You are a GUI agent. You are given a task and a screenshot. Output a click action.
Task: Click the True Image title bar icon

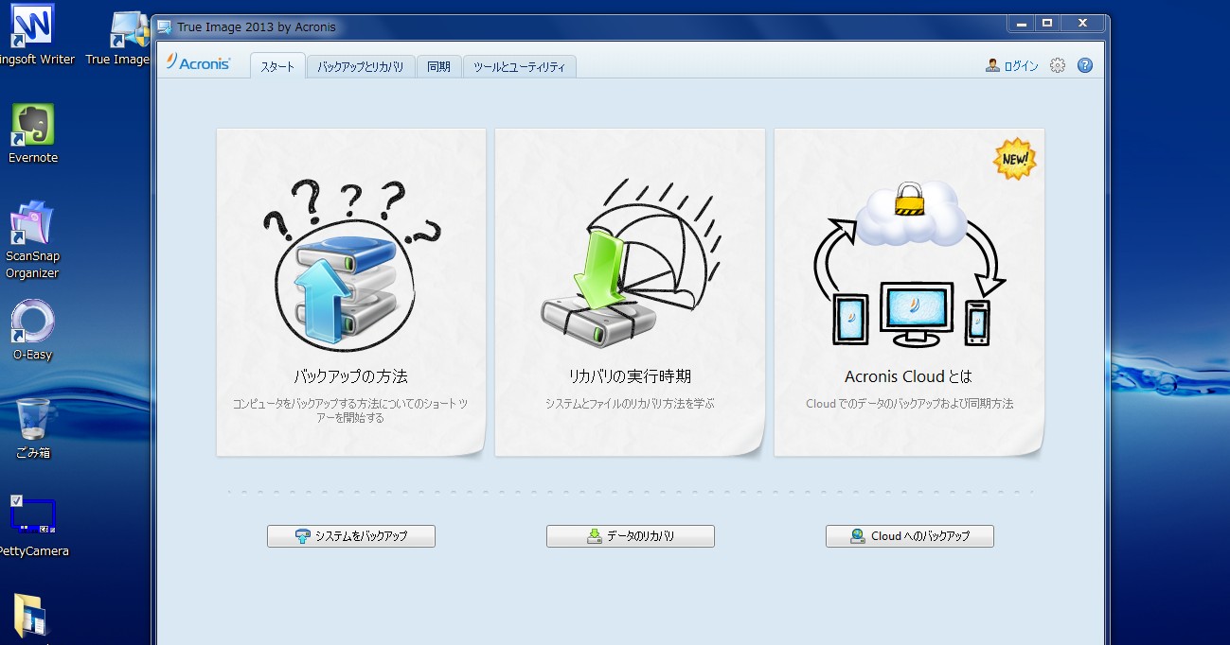coord(165,26)
